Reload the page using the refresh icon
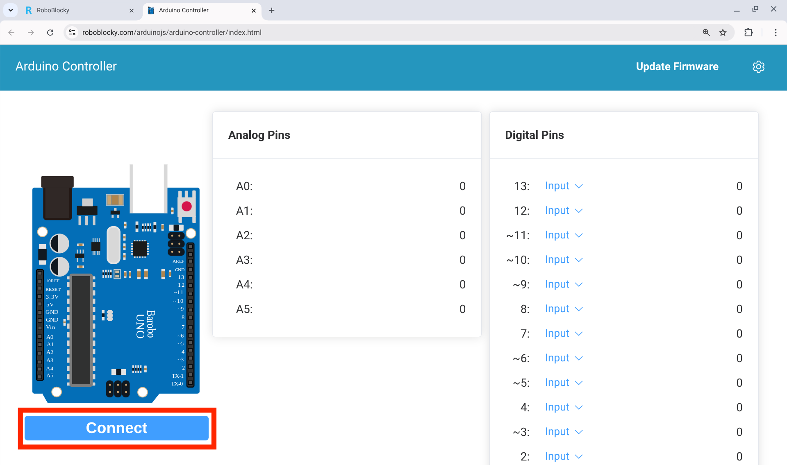 [50, 32]
